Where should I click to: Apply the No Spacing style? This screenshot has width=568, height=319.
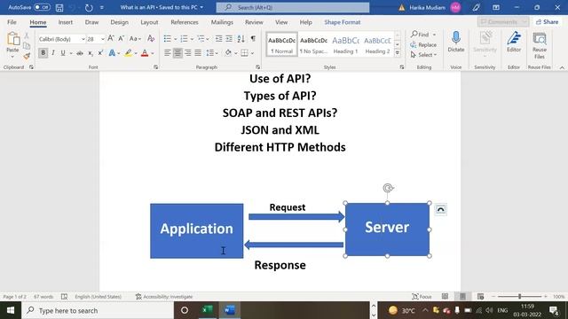pos(313,44)
